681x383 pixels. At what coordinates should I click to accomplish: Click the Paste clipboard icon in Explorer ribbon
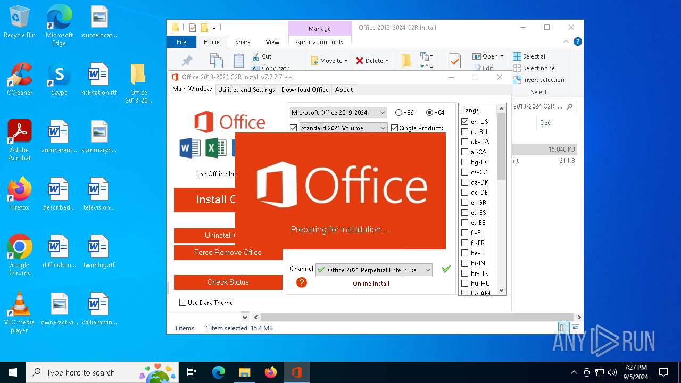pyautogui.click(x=239, y=61)
